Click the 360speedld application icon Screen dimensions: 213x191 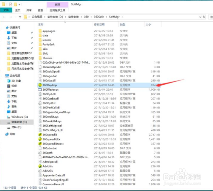tap(40, 135)
